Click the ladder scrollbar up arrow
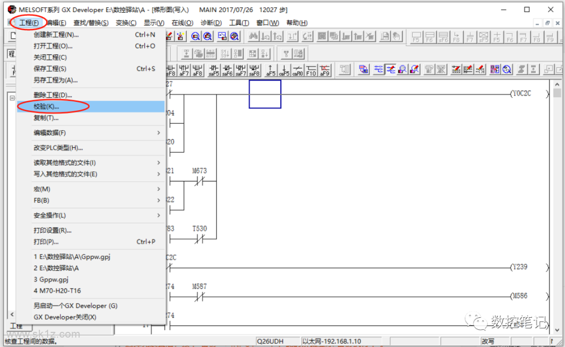The height and width of the screenshot is (347, 565). click(x=557, y=85)
